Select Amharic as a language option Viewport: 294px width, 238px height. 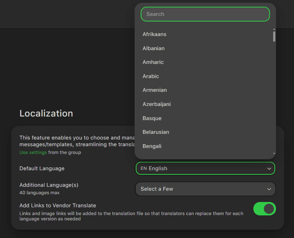click(153, 62)
